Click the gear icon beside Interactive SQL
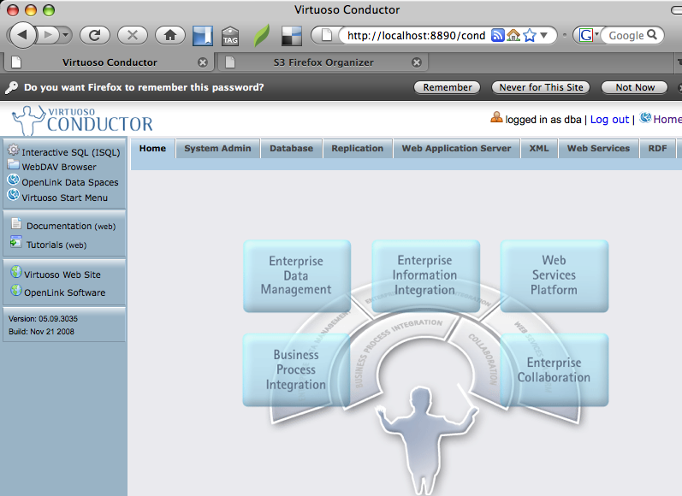The width and height of the screenshot is (682, 496). (13, 151)
